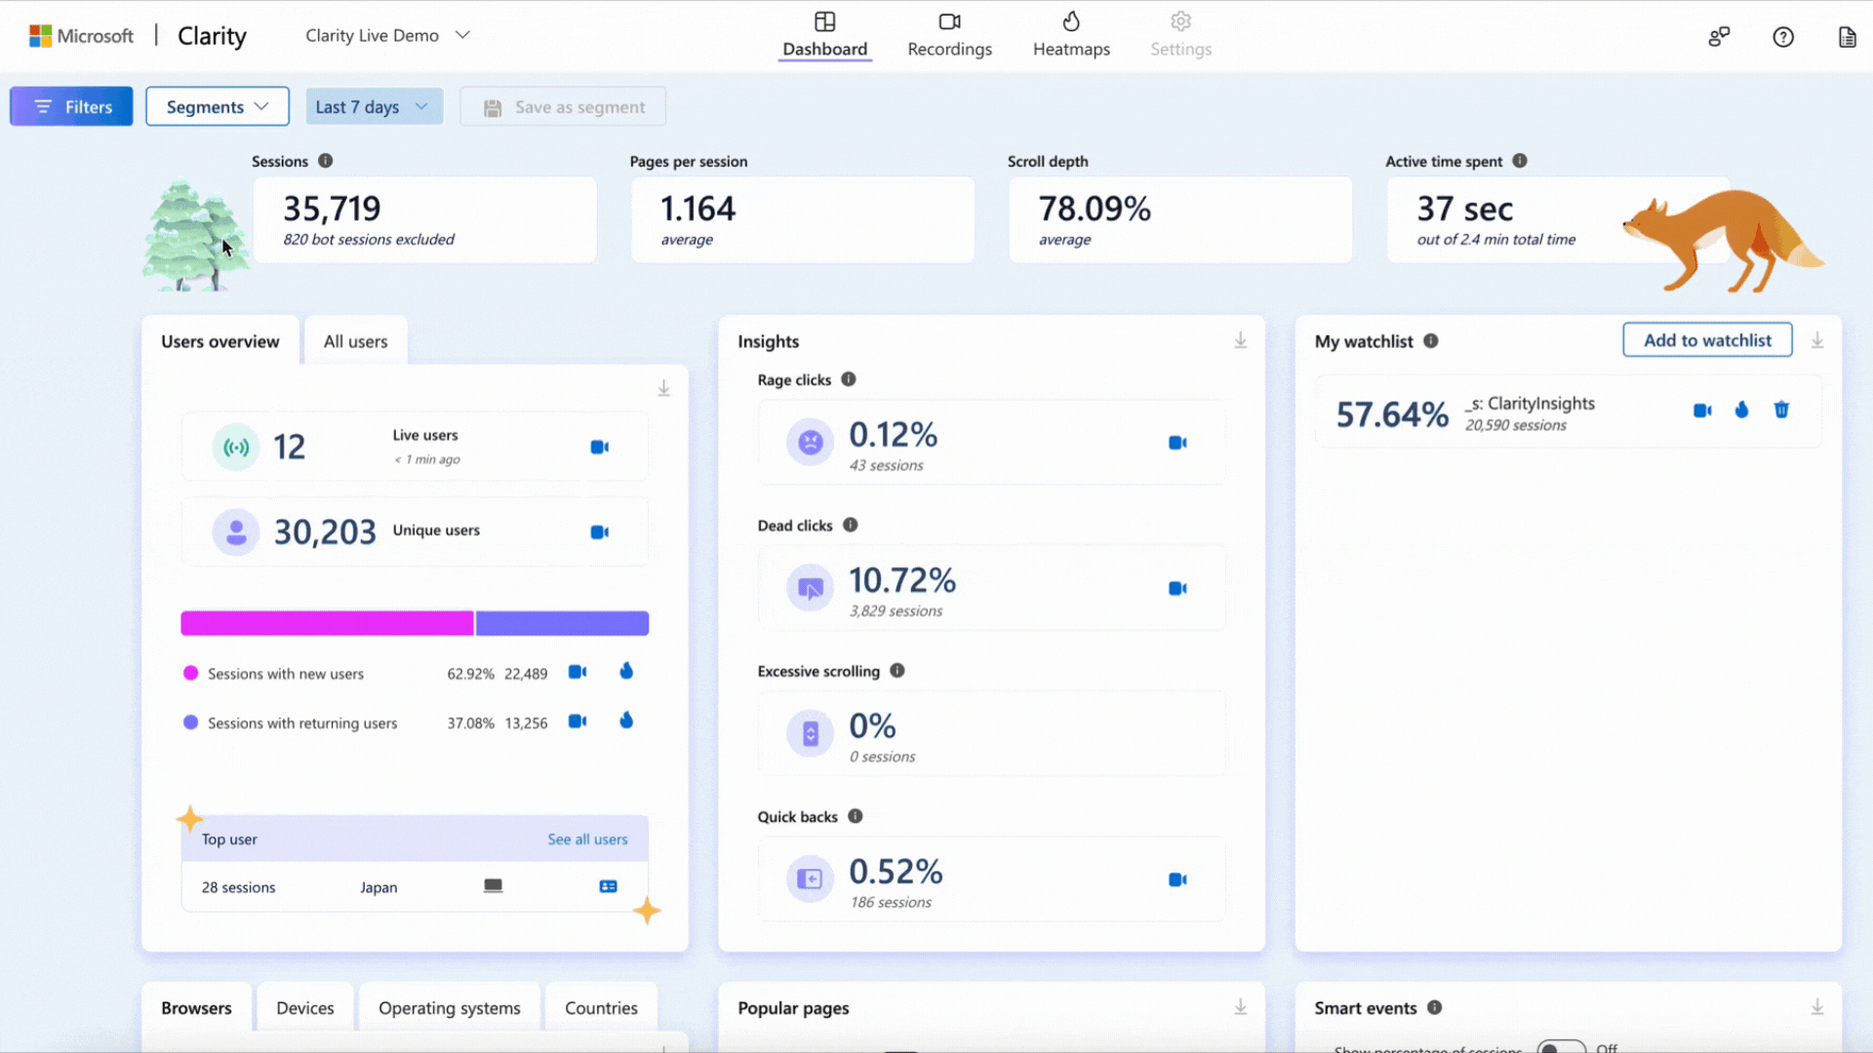The width and height of the screenshot is (1873, 1053).
Task: Click the pink new users bar segment
Action: coord(327,623)
